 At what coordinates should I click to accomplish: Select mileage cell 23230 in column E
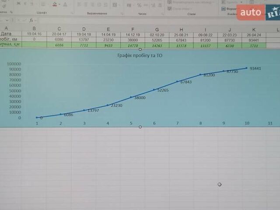click(108, 40)
